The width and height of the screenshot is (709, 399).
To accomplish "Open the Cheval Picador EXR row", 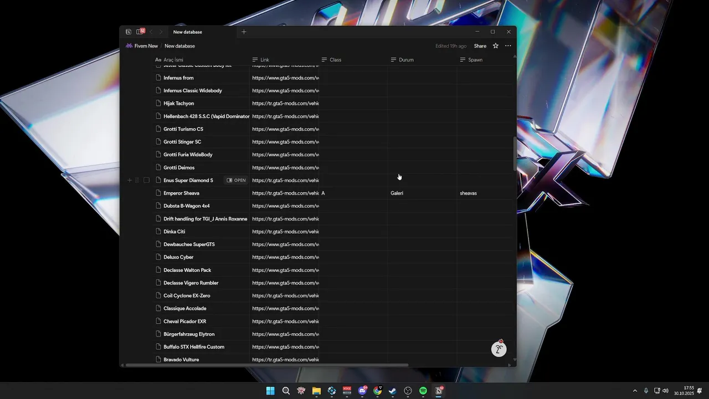I will click(x=184, y=321).
